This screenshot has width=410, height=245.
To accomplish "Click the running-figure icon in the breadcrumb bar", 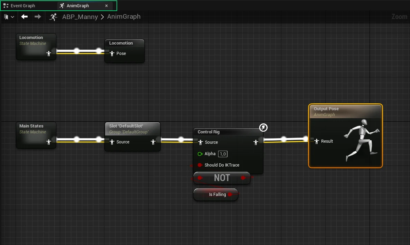I will tap(53, 17).
